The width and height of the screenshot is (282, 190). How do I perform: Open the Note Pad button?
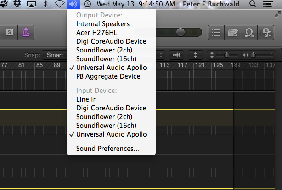click(x=233, y=32)
